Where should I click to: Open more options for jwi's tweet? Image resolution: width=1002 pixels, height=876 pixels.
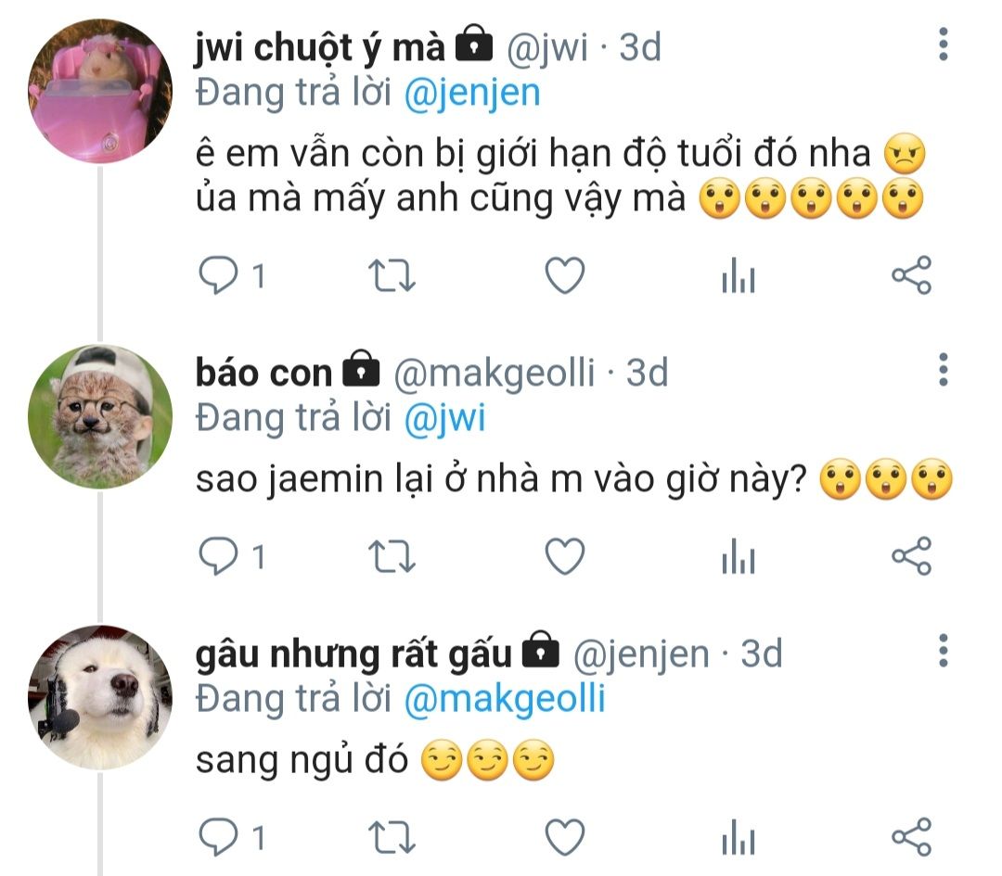tap(944, 44)
